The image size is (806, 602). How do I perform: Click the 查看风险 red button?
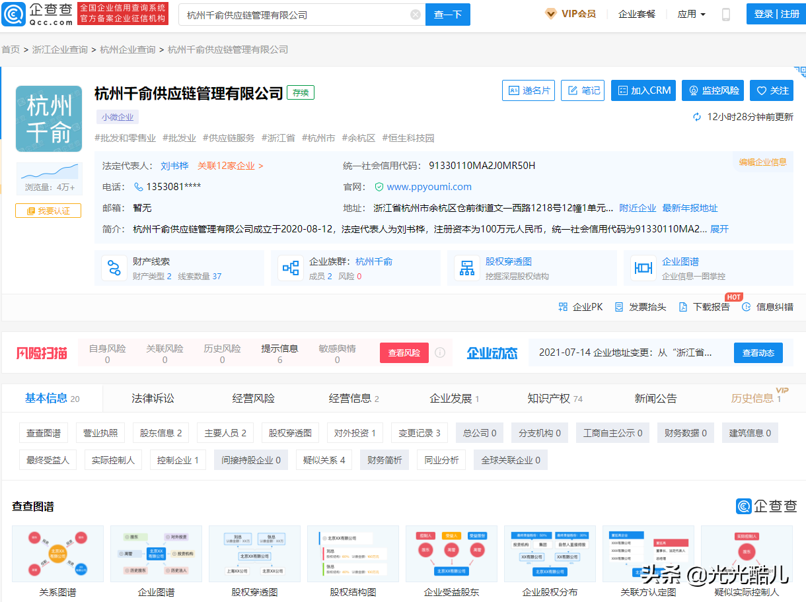coord(404,352)
